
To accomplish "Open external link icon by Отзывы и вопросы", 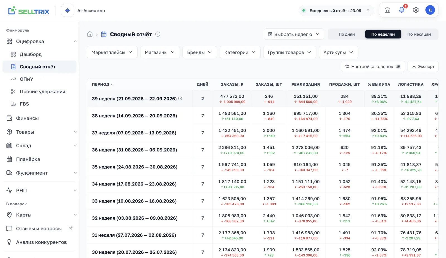I will [71, 228].
